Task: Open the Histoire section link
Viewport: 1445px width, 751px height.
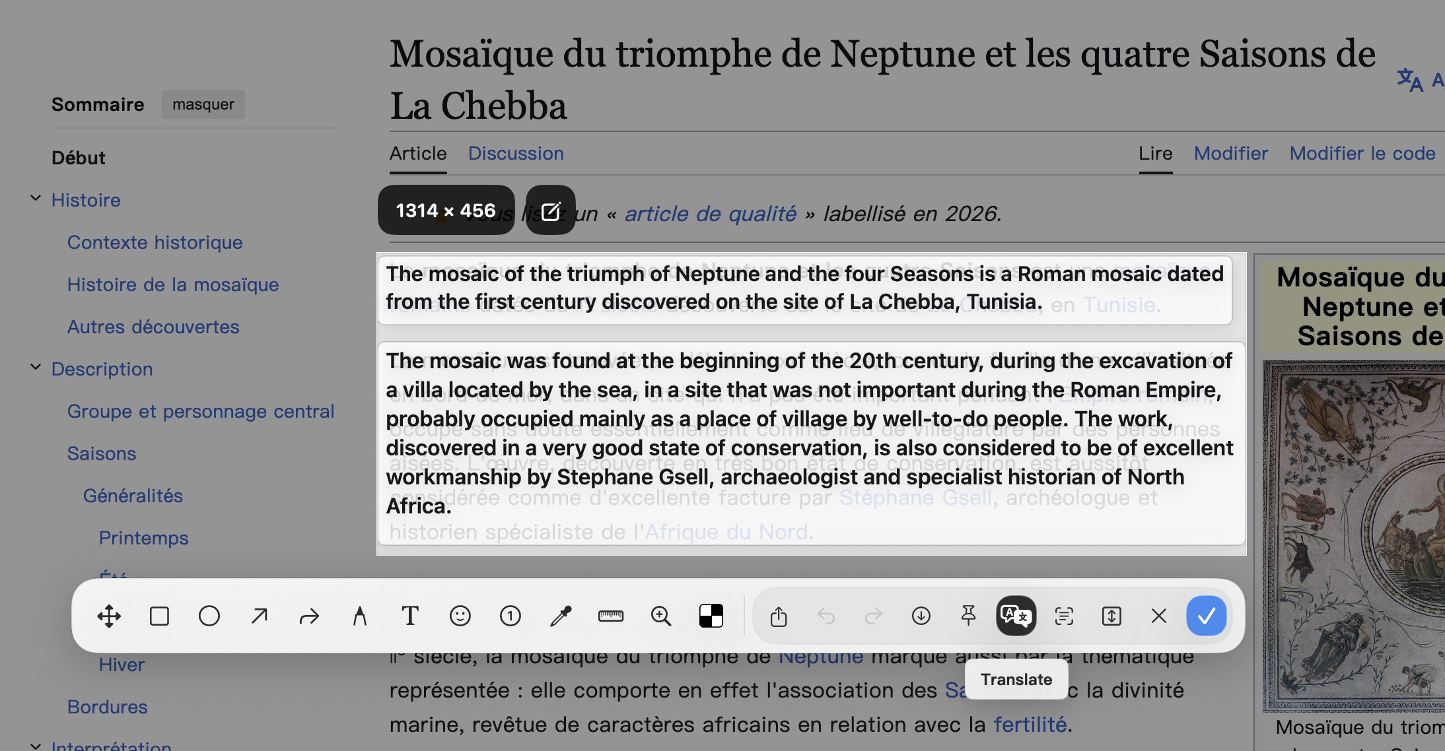Action: coord(86,200)
